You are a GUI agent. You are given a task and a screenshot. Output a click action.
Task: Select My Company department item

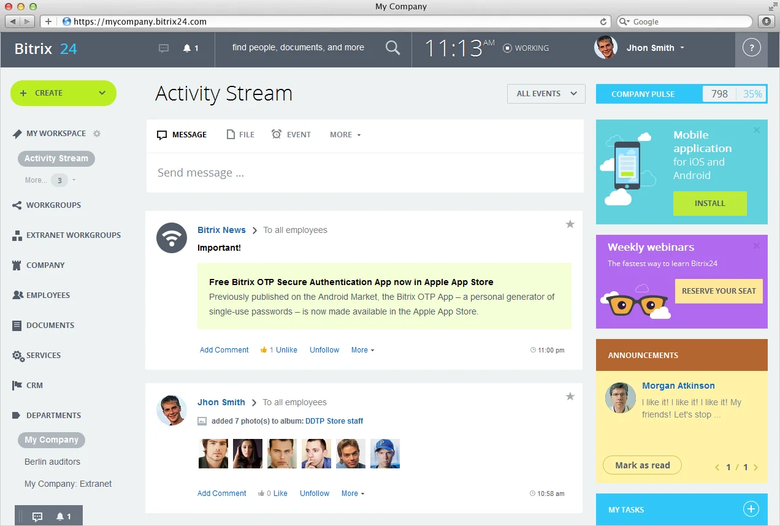(x=52, y=440)
